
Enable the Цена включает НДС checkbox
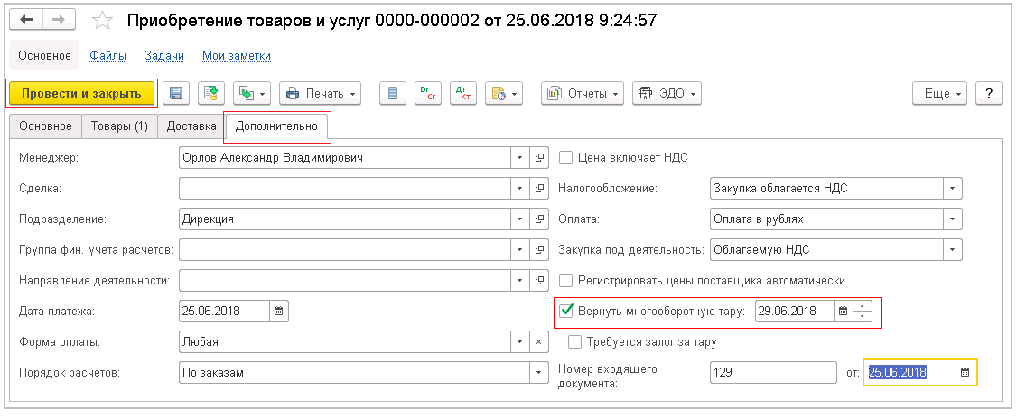pos(566,157)
